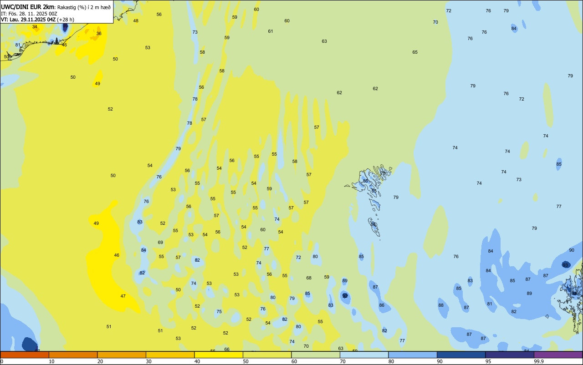Select the 34 humidity value near coast
Viewport: 583px width, 365px height.
click(x=35, y=27)
